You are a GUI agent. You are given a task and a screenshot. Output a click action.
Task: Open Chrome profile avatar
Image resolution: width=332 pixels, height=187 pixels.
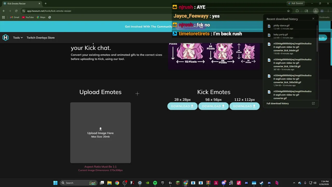pyautogui.click(x=322, y=11)
